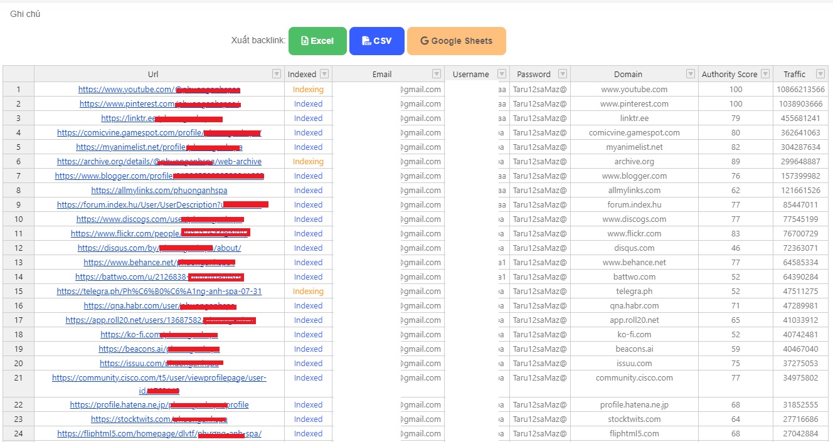Image resolution: width=833 pixels, height=442 pixels.
Task: Select the disqus.com domain cell
Action: [x=634, y=248]
